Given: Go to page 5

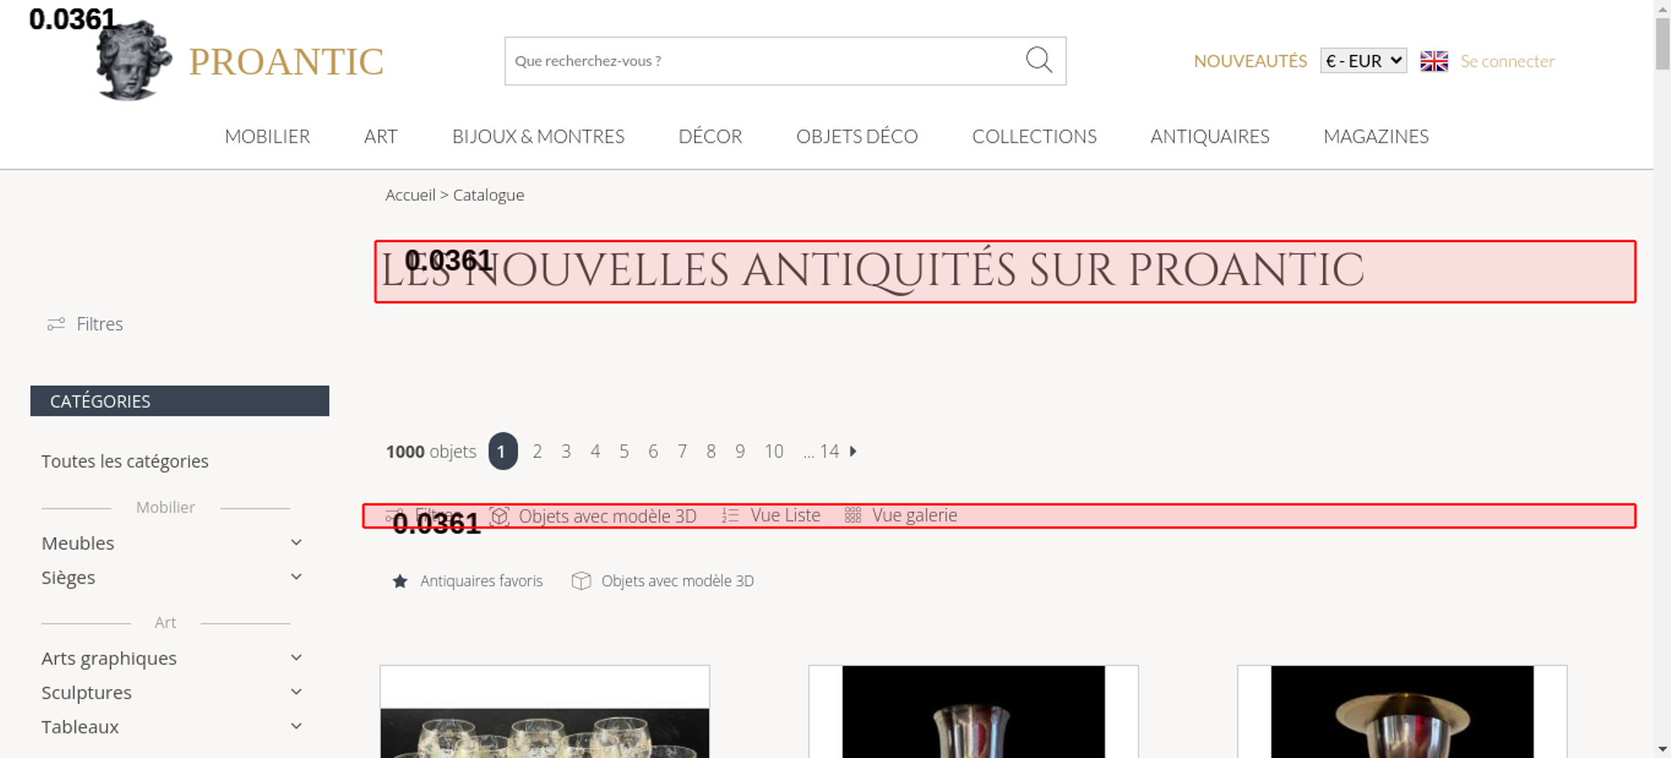Looking at the screenshot, I should (x=624, y=452).
